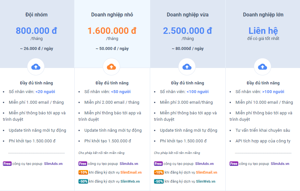This screenshot has height=191, width=300.
Task: Select the 1.600.000 đ orange price
Action: tap(112, 31)
